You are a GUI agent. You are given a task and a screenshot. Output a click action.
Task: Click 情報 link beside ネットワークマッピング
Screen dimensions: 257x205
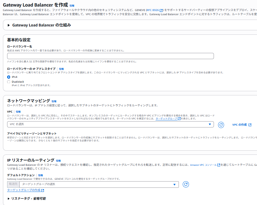tap(54, 101)
